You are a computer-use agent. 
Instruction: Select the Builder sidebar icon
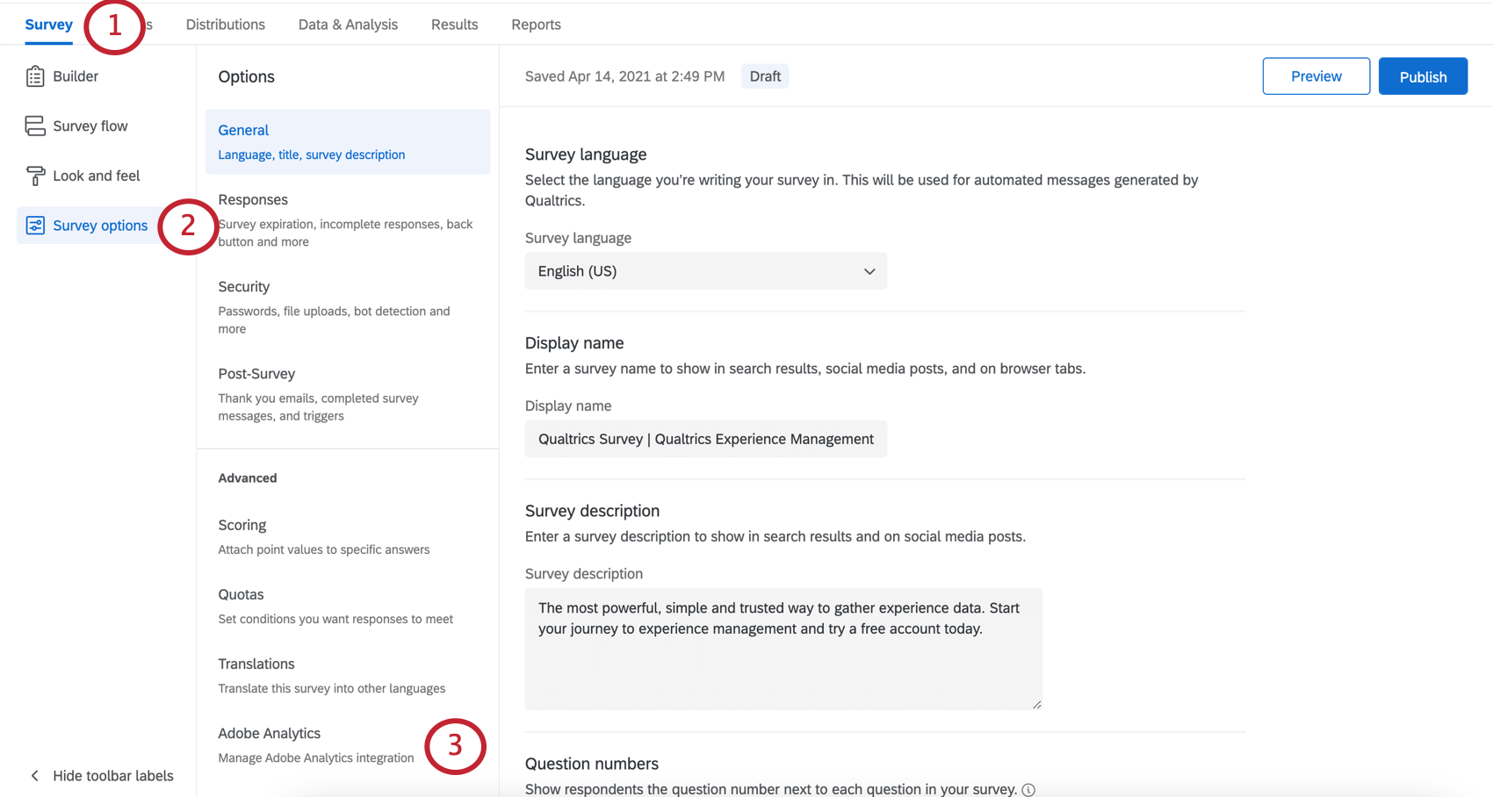click(x=34, y=75)
